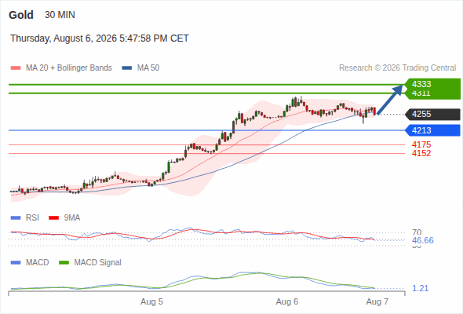Click the blue 4213 pivot price tag
Screen dimensions: 463x314
pos(432,130)
